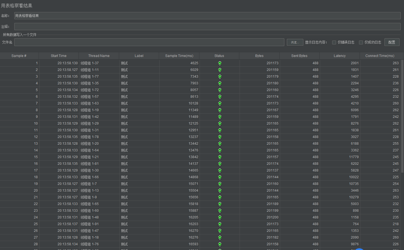Sort by Connect Time(ms) column header
The image size is (404, 250).
[380, 56]
